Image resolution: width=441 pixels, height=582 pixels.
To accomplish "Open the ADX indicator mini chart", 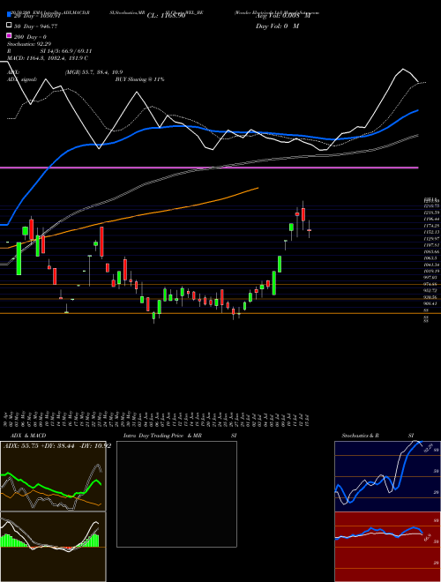I will (53, 476).
